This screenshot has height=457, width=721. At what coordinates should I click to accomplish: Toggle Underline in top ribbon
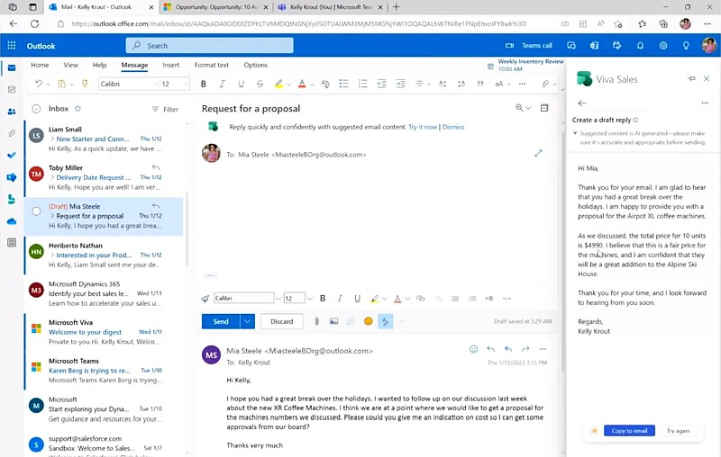coord(241,84)
